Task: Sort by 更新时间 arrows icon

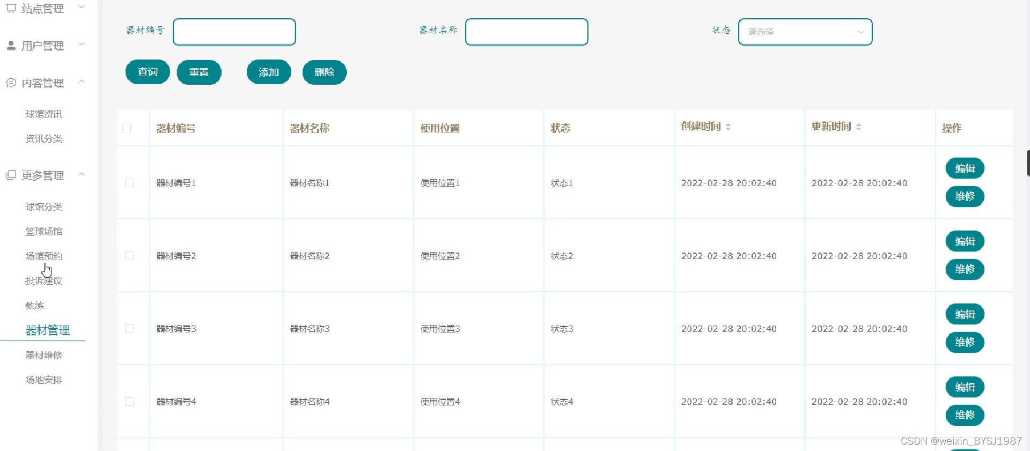Action: [x=858, y=127]
